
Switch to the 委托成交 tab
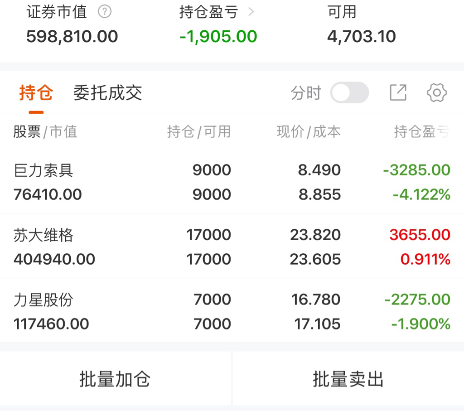pyautogui.click(x=108, y=92)
